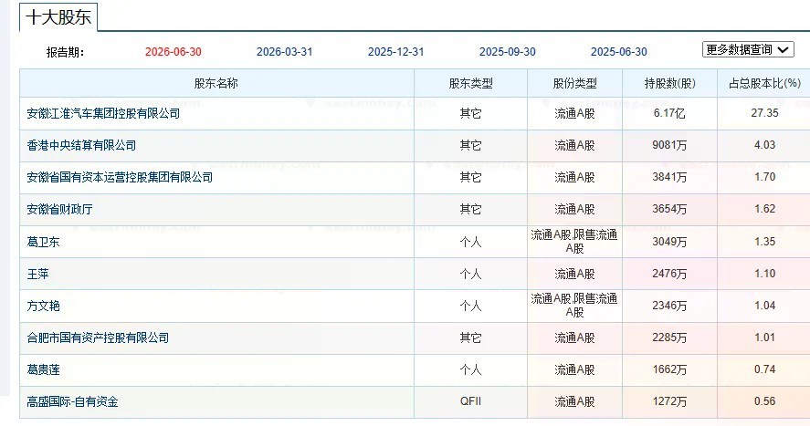Screen dimensions: 810x426
Task: Switch to report period 2025-12-31
Action: (x=395, y=52)
